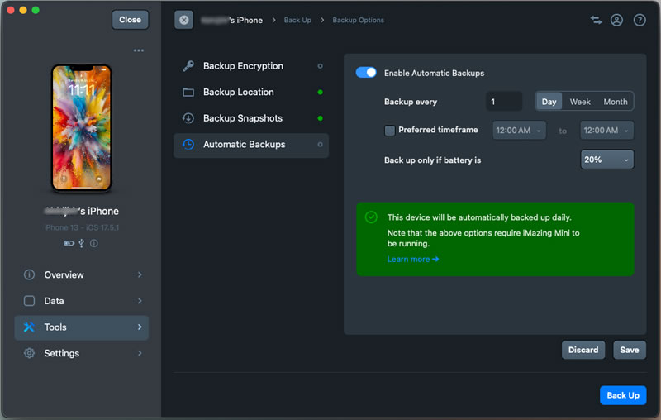Open the battery percentage 20% dropdown
The image size is (661, 420).
607,160
